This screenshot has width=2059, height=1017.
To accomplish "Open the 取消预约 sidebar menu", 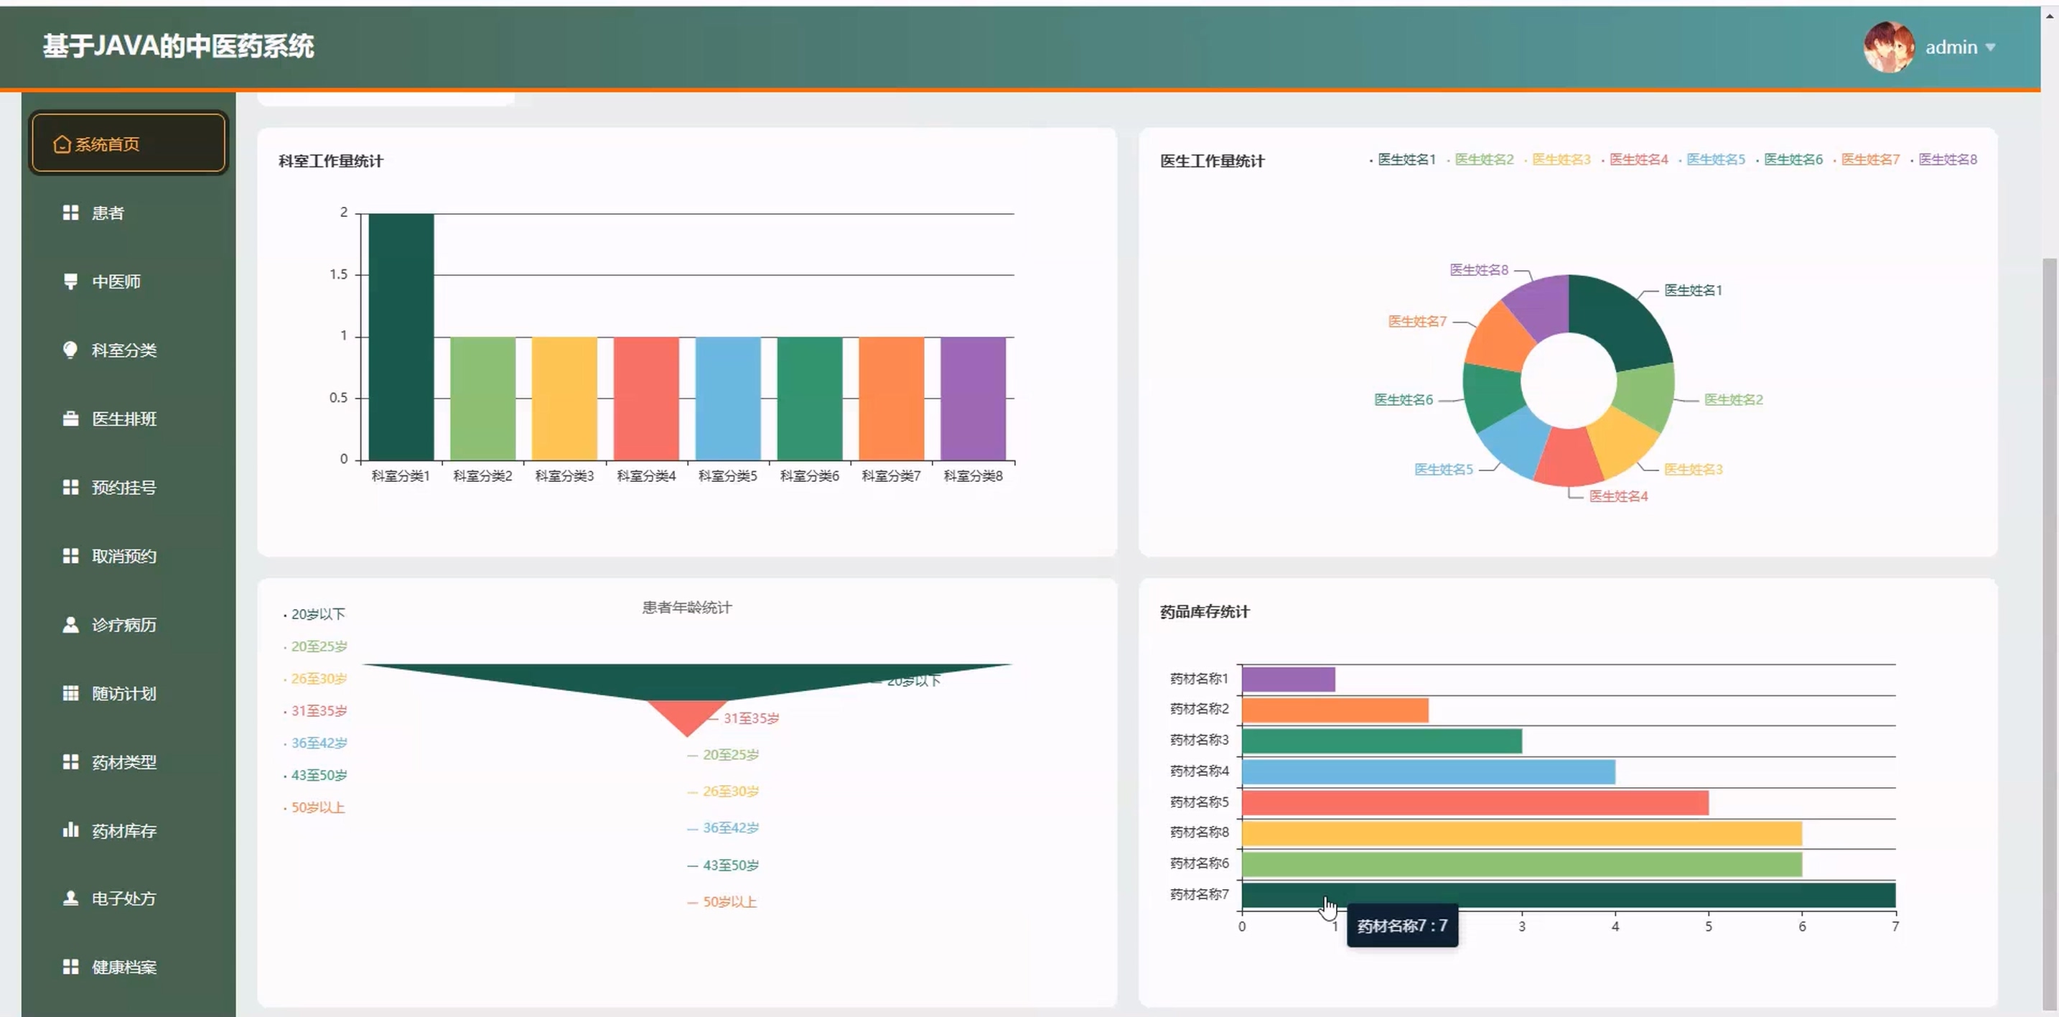I will tap(123, 557).
